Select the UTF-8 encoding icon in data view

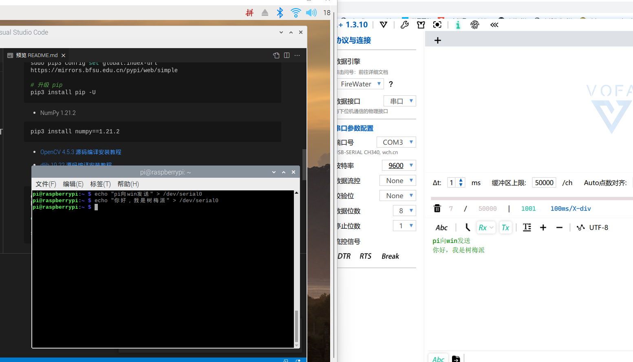(x=580, y=227)
